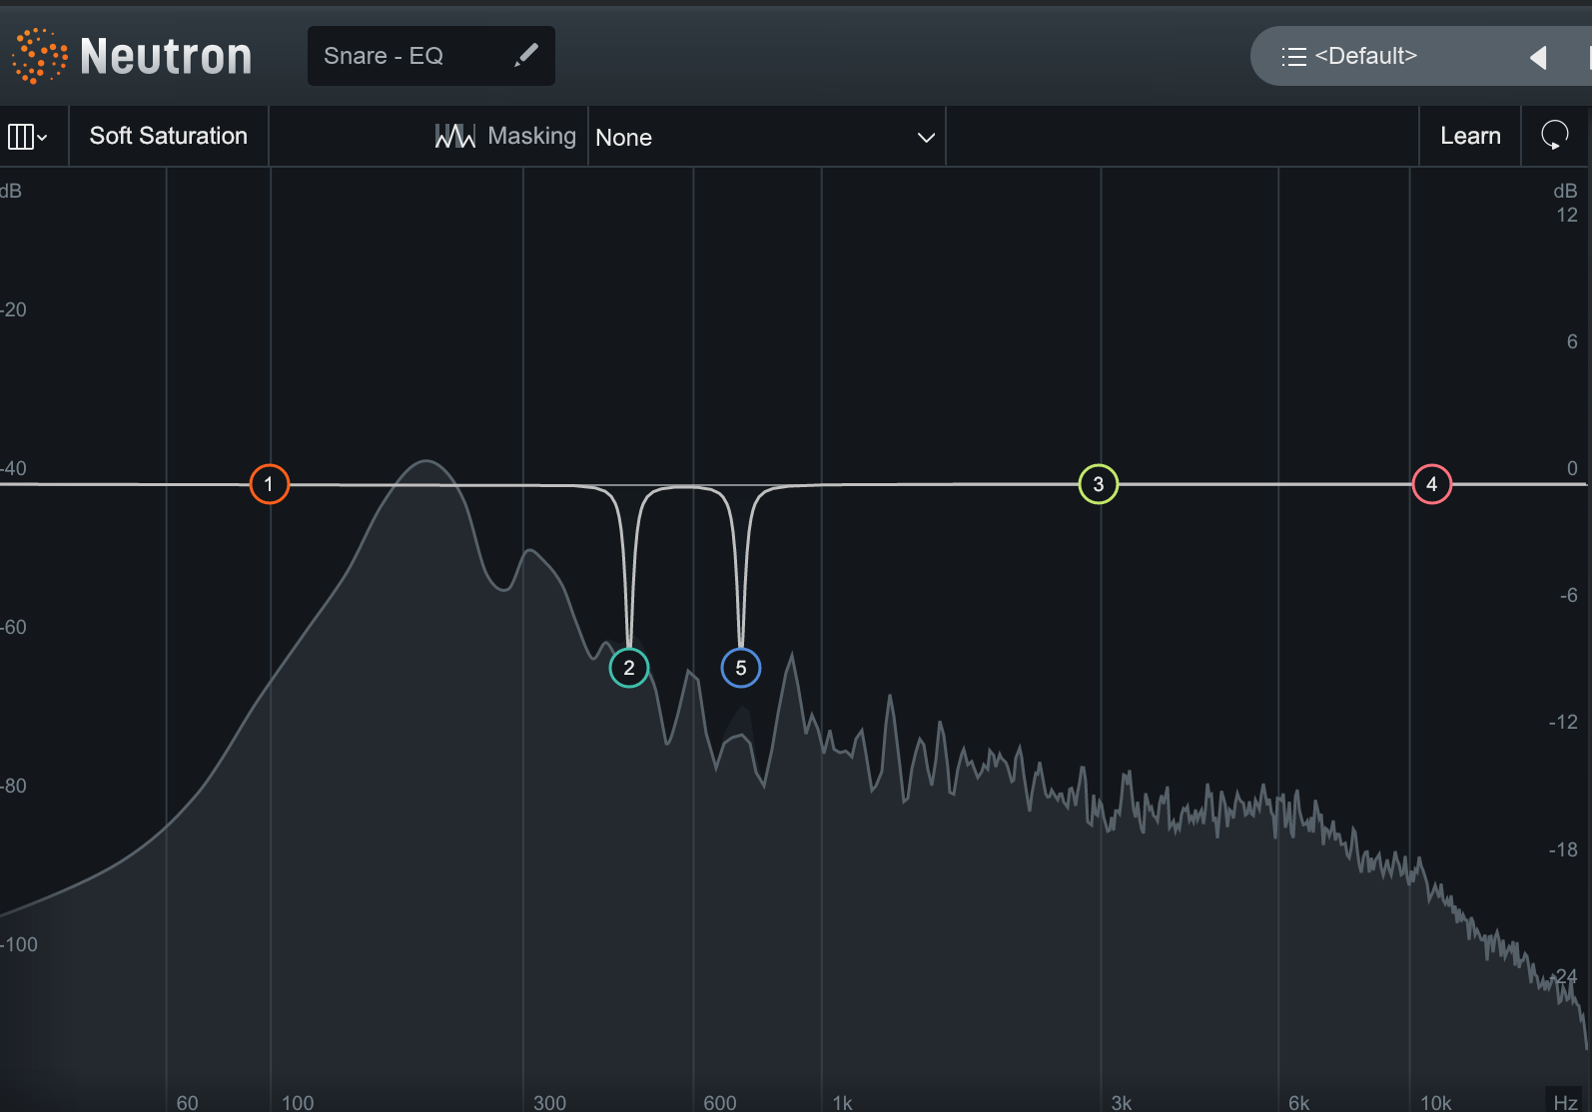Toggle the Masking meter
This screenshot has height=1112, width=1592.
(x=505, y=136)
